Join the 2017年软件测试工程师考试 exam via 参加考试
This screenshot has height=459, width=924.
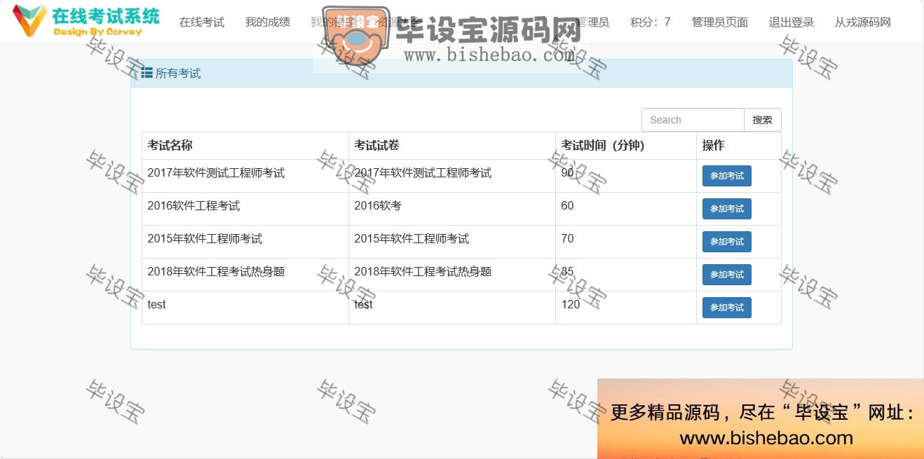pyautogui.click(x=727, y=176)
